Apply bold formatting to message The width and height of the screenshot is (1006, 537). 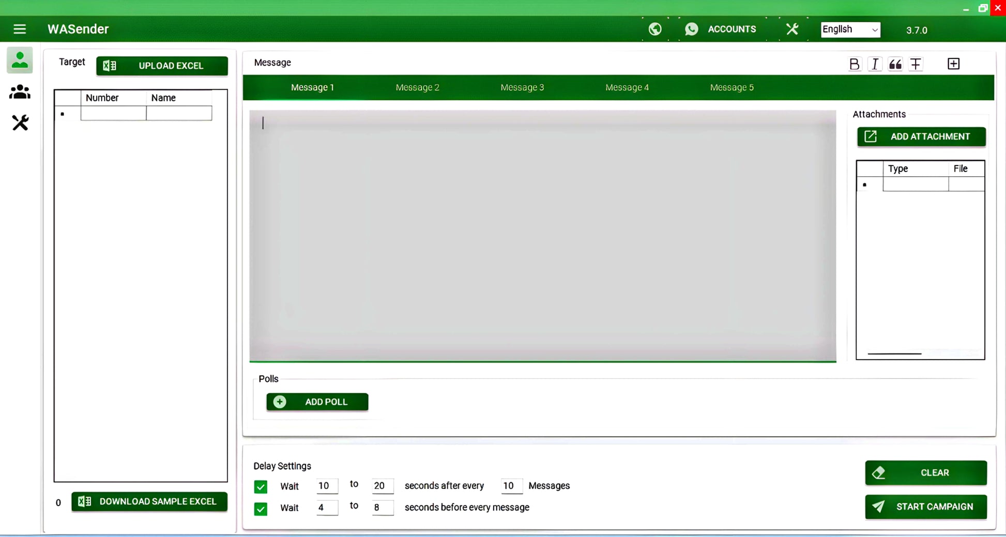[x=855, y=64]
